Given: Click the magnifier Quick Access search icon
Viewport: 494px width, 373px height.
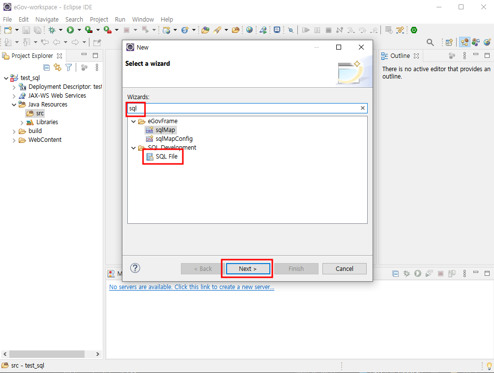Looking at the screenshot, I should coord(430,42).
